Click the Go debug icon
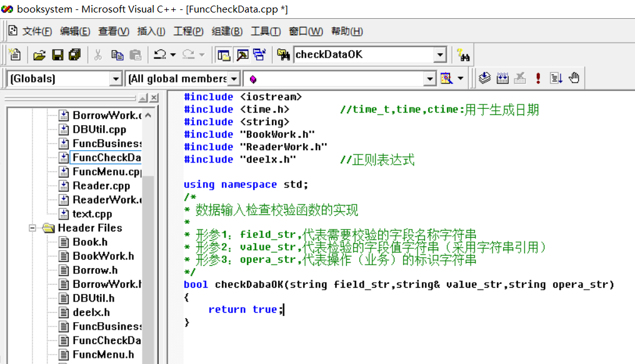 coord(556,78)
